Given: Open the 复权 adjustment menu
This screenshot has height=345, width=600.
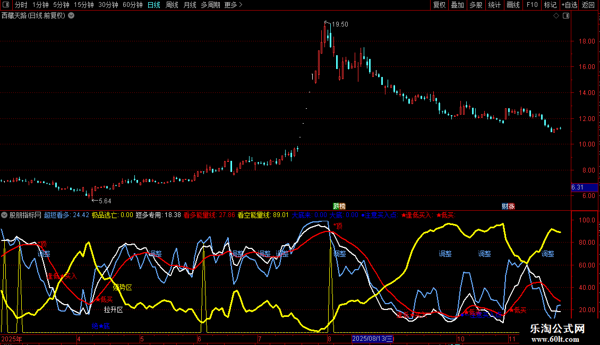Looking at the screenshot, I should coord(439,5).
